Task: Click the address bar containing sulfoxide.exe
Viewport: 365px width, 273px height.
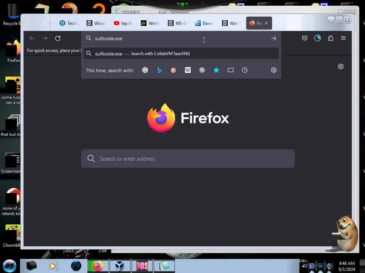Action: pos(181,38)
